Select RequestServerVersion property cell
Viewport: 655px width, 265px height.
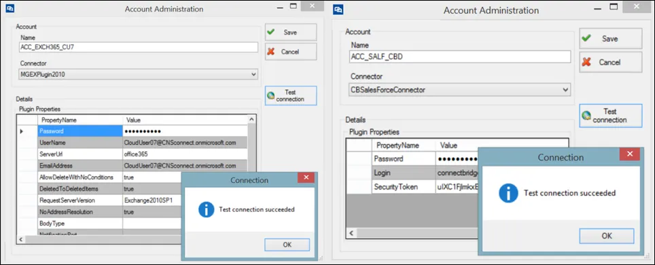tap(80, 200)
